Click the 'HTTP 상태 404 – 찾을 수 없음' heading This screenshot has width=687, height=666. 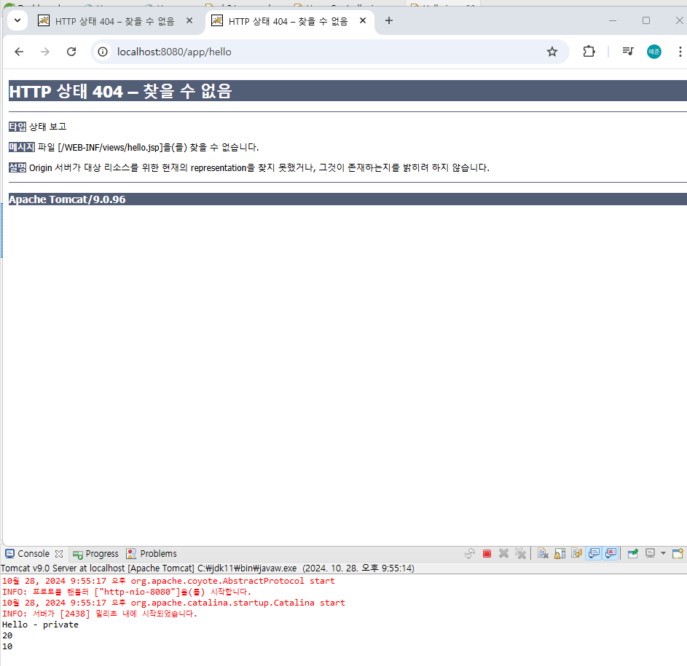point(120,91)
